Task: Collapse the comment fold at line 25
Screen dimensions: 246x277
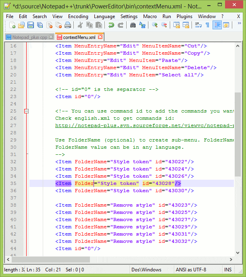Action: 26,111
